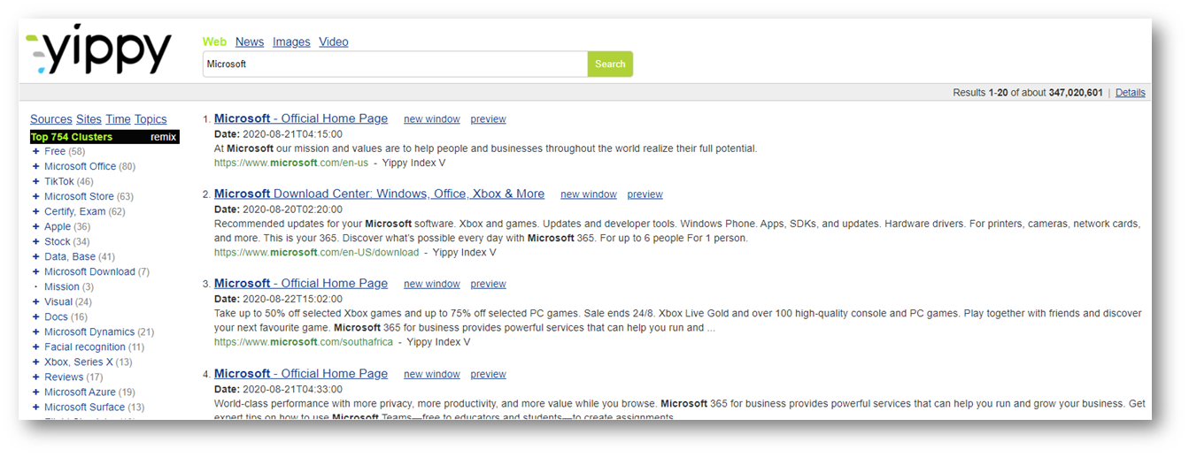Expand the Microsoft Azure cluster
The height and width of the screenshot is (457, 1189).
click(36, 392)
